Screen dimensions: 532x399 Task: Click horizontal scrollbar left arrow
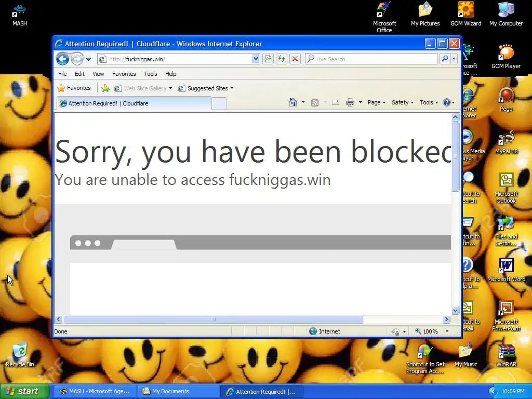click(59, 320)
